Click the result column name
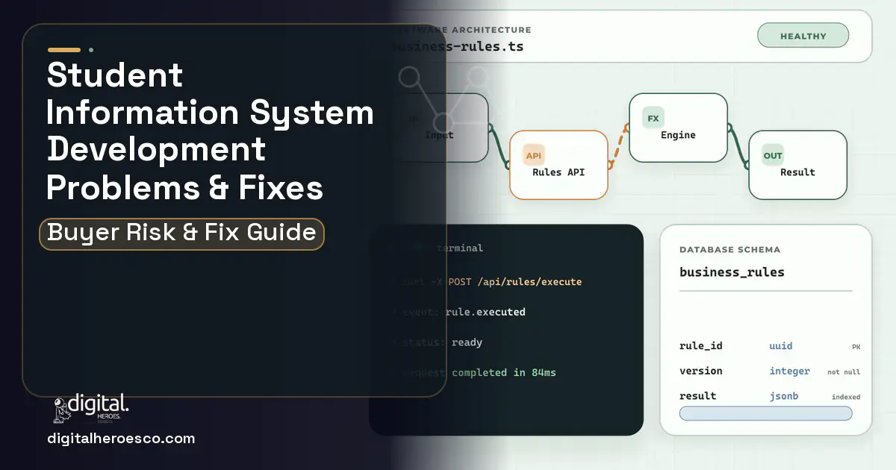896x470 pixels. tap(697, 396)
